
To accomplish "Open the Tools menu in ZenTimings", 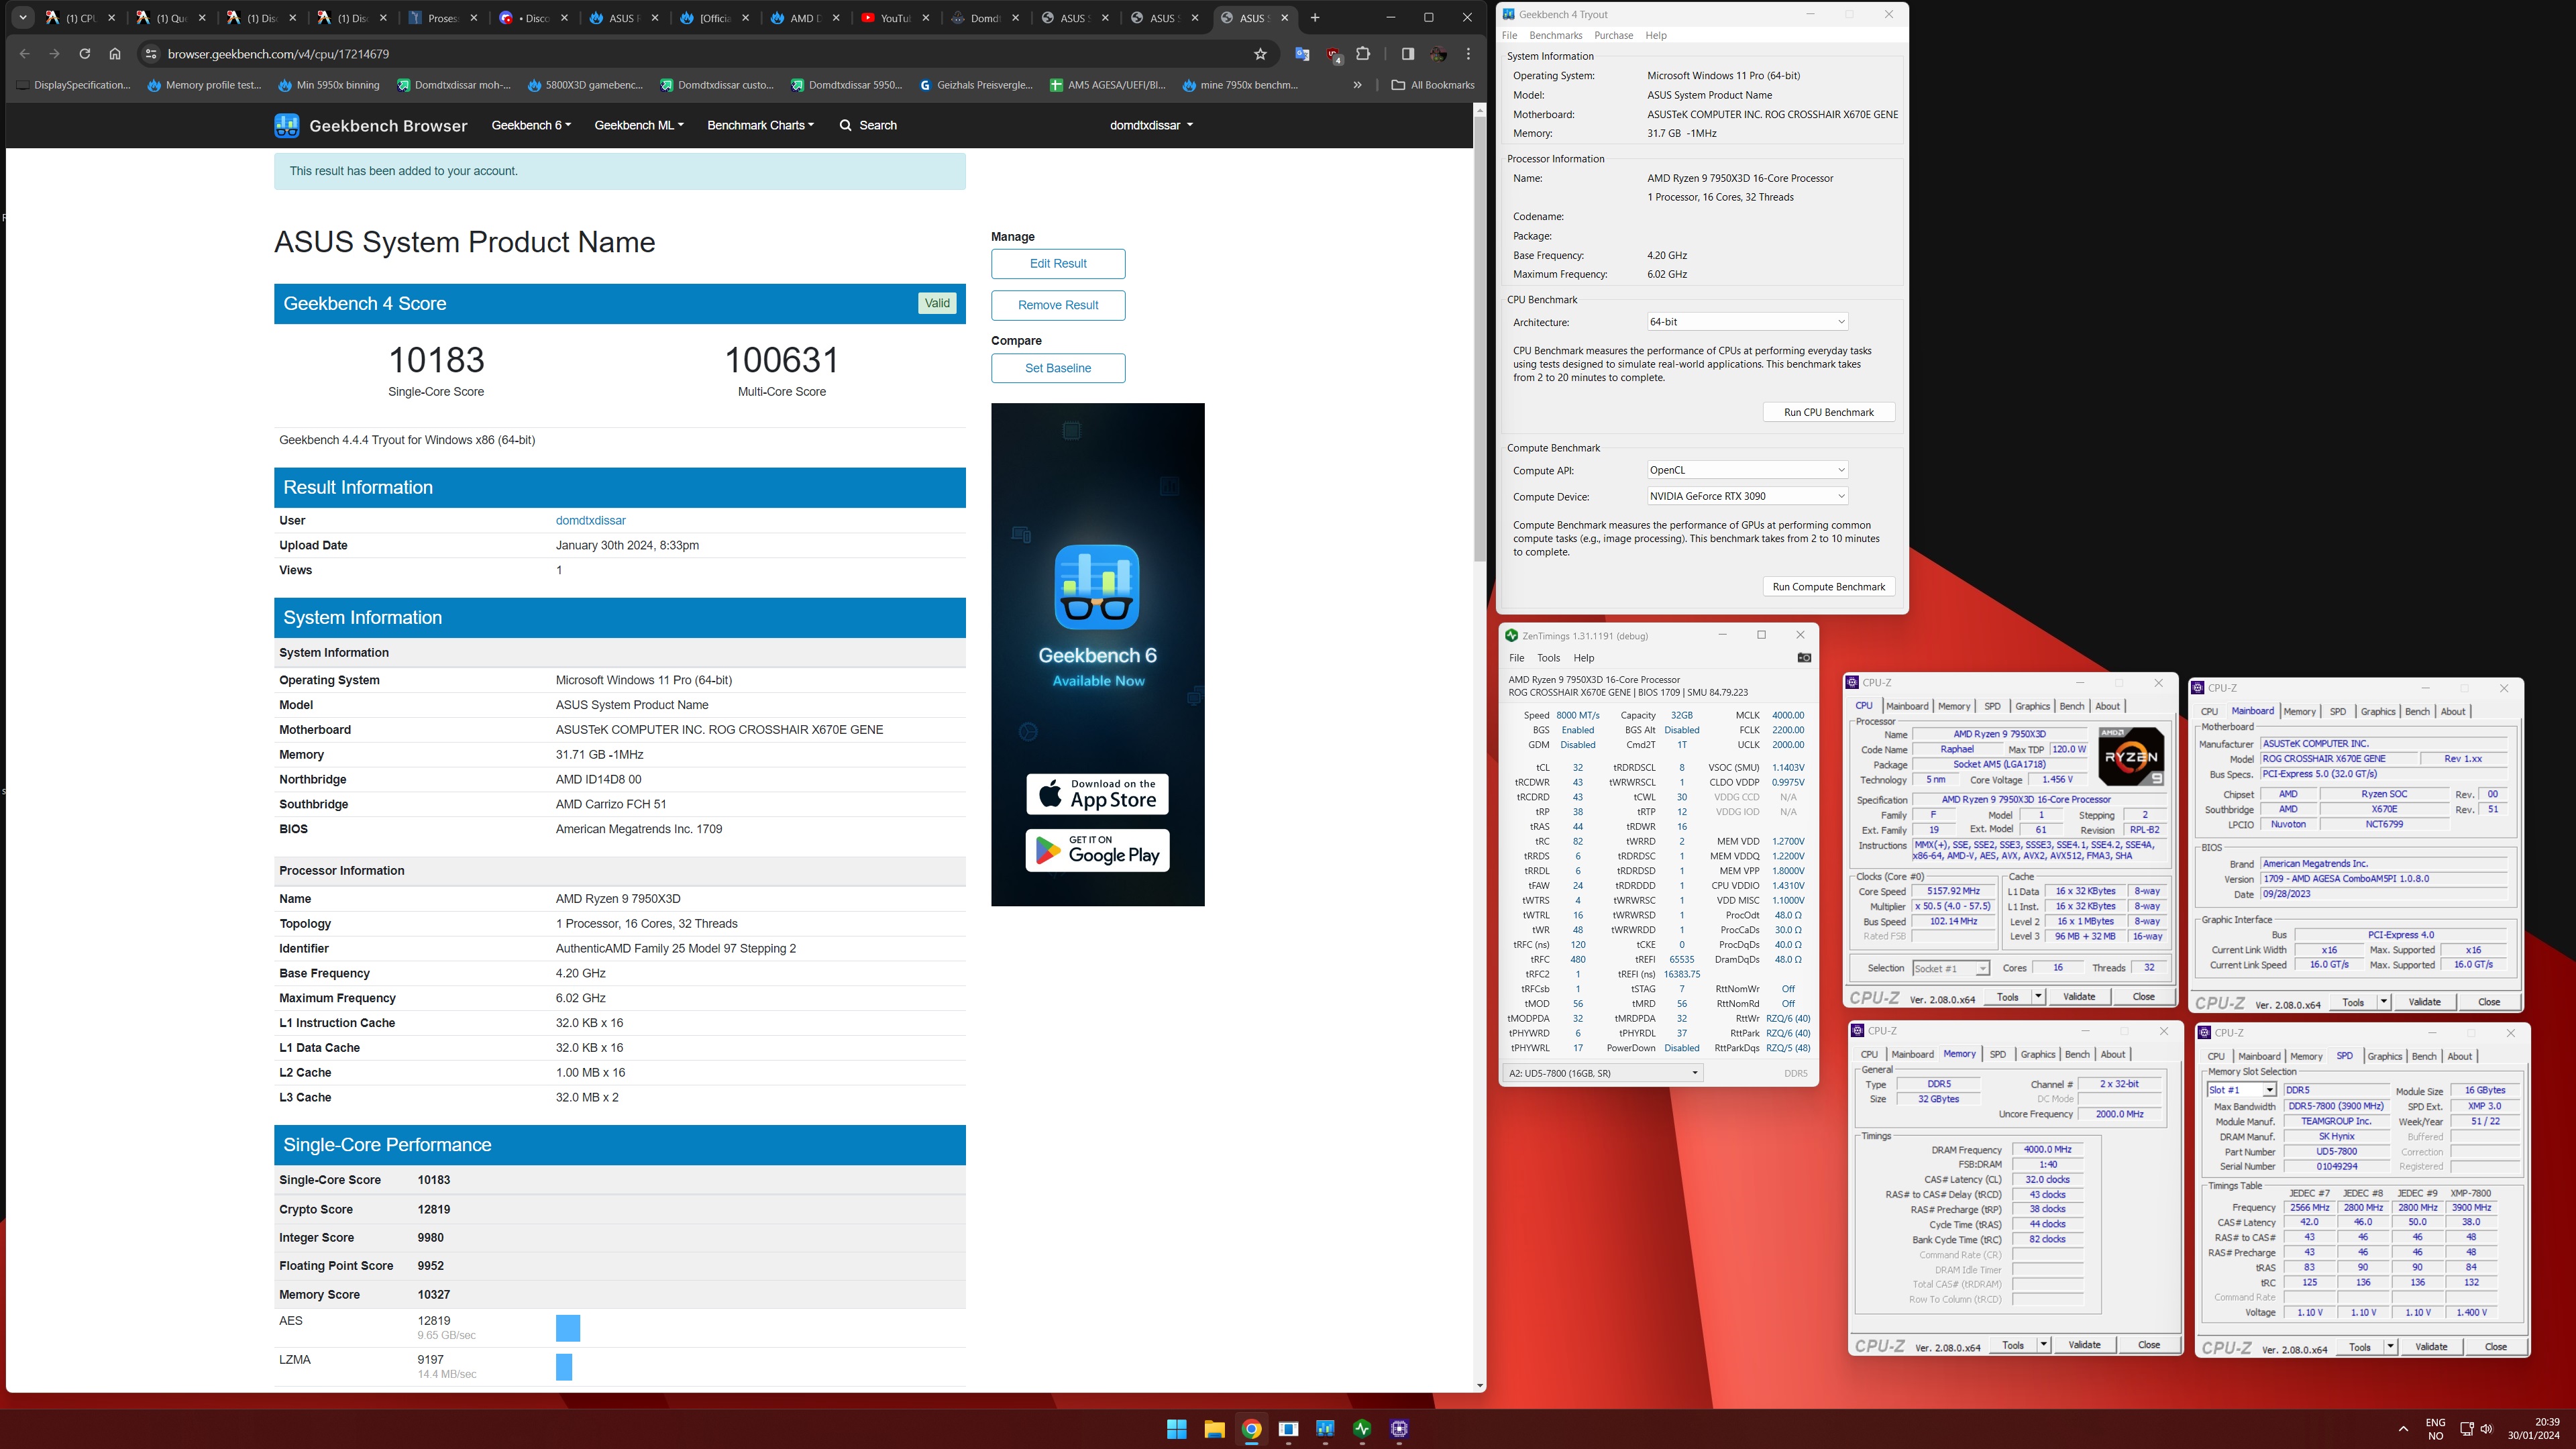I will coord(1548,658).
